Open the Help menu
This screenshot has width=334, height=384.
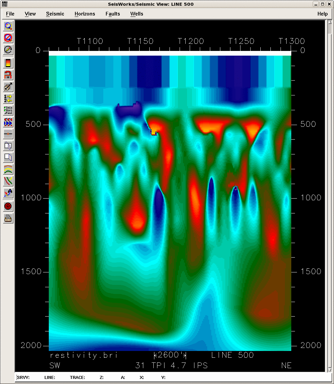coord(322,14)
